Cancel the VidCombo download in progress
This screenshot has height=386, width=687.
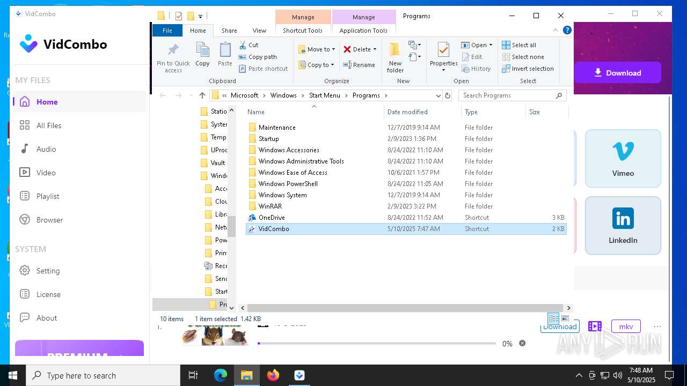coord(522,343)
